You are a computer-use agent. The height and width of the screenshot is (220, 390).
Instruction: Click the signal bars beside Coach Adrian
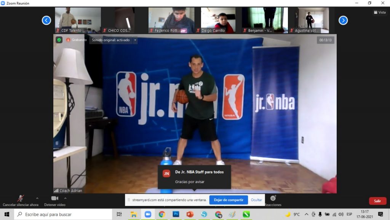pos(56,191)
